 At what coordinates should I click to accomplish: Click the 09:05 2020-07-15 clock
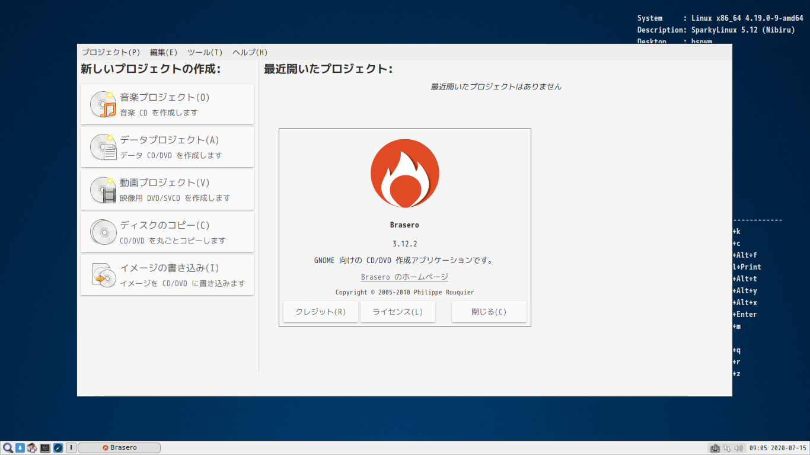pos(778,448)
